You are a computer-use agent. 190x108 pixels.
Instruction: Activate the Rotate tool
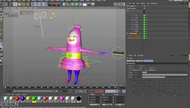tap(24, 4)
